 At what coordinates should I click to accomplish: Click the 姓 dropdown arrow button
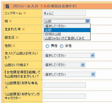88,21
